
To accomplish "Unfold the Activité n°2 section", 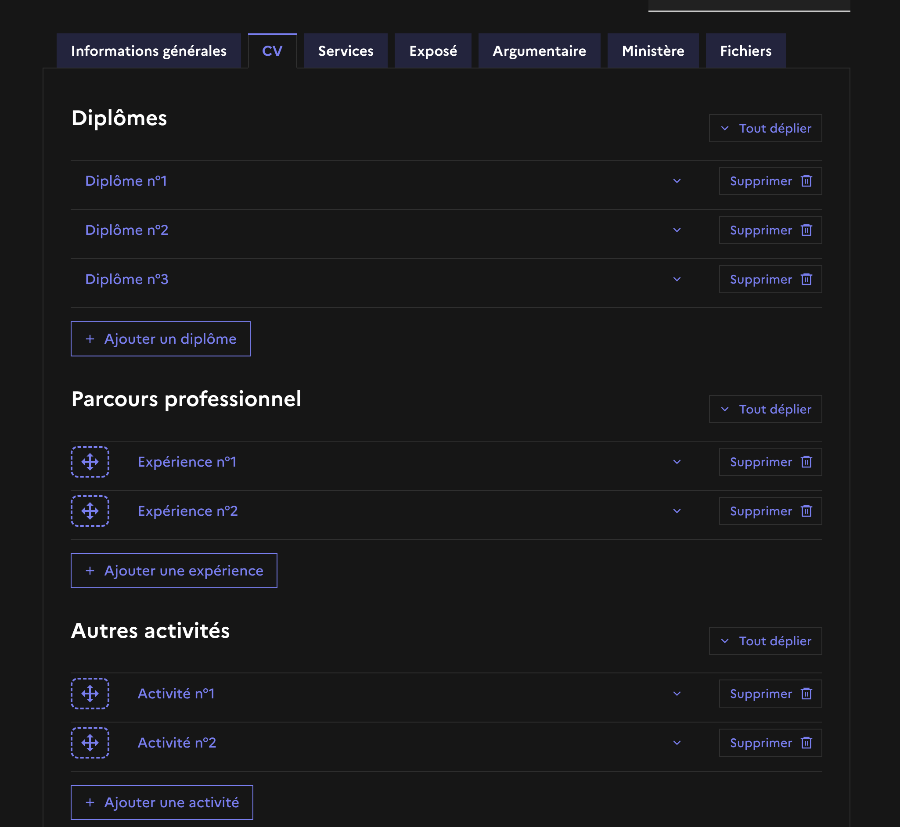I will (x=677, y=743).
